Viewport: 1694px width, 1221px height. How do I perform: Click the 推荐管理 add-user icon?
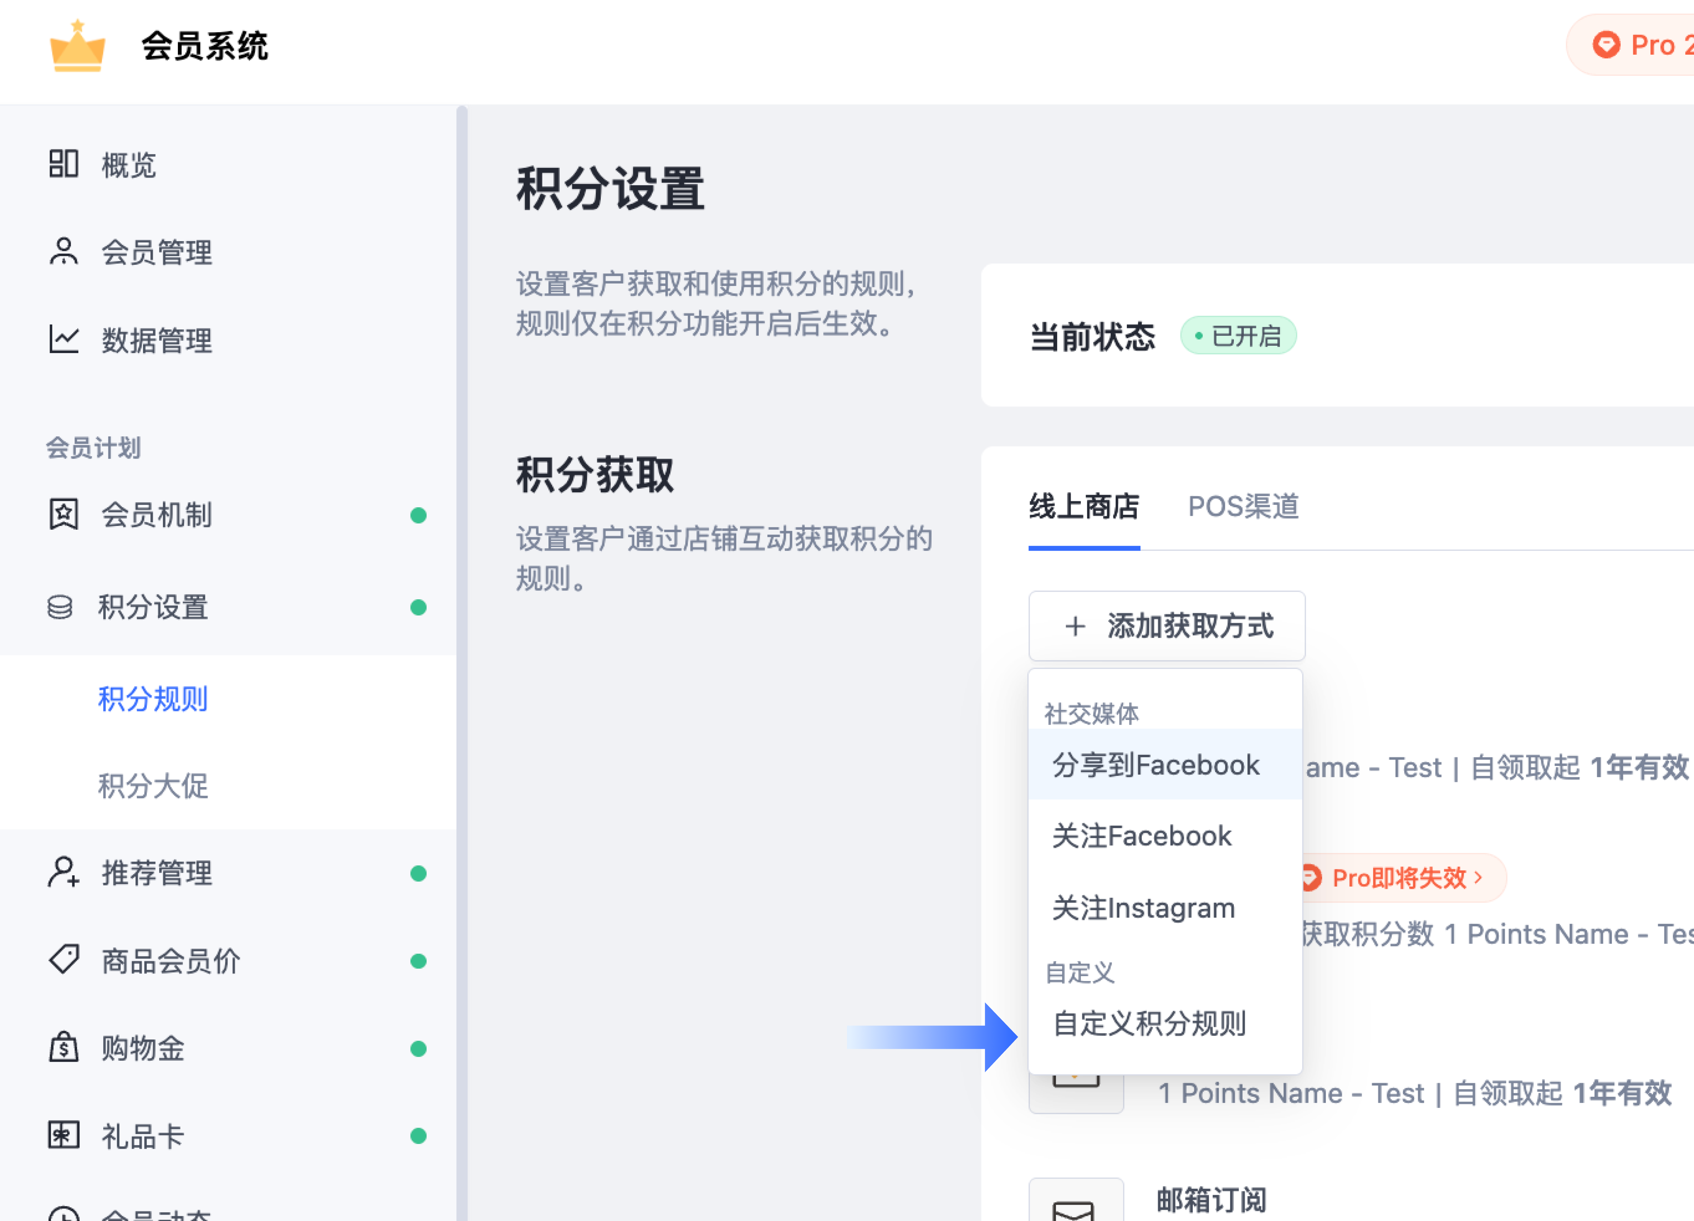64,872
